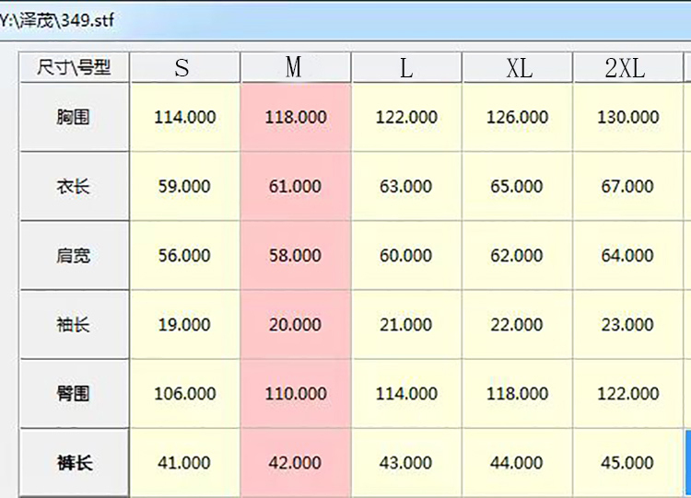This screenshot has width=691, height=498.
Task: Click the M 臀围 cell showing 110.000
Action: (x=296, y=394)
